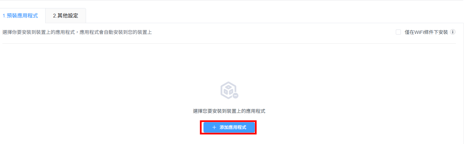Switch to the 2.其他設定 tab

click(65, 16)
